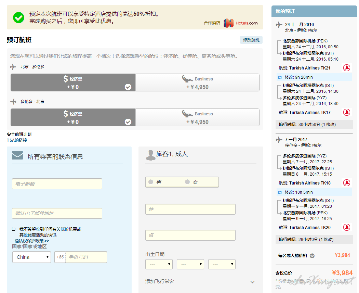
Task: Click the transfer icon beside 修改: 10h 5min
Action: (x=280, y=192)
